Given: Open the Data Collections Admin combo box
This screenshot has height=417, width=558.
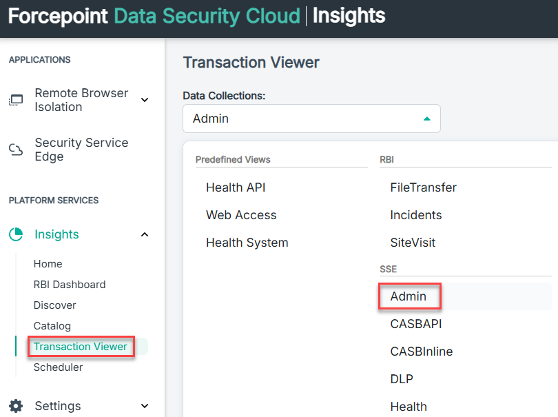Looking at the screenshot, I should [311, 119].
